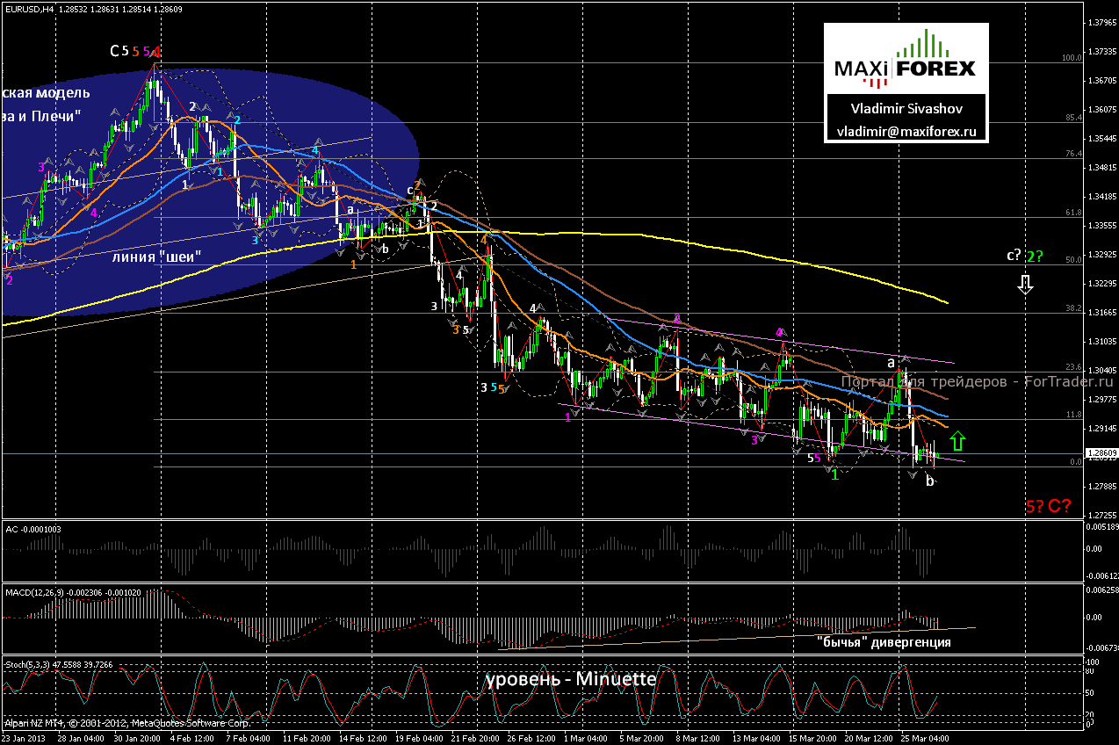
Task: Select the "бычья" дивергенция annotation
Action: [x=883, y=642]
